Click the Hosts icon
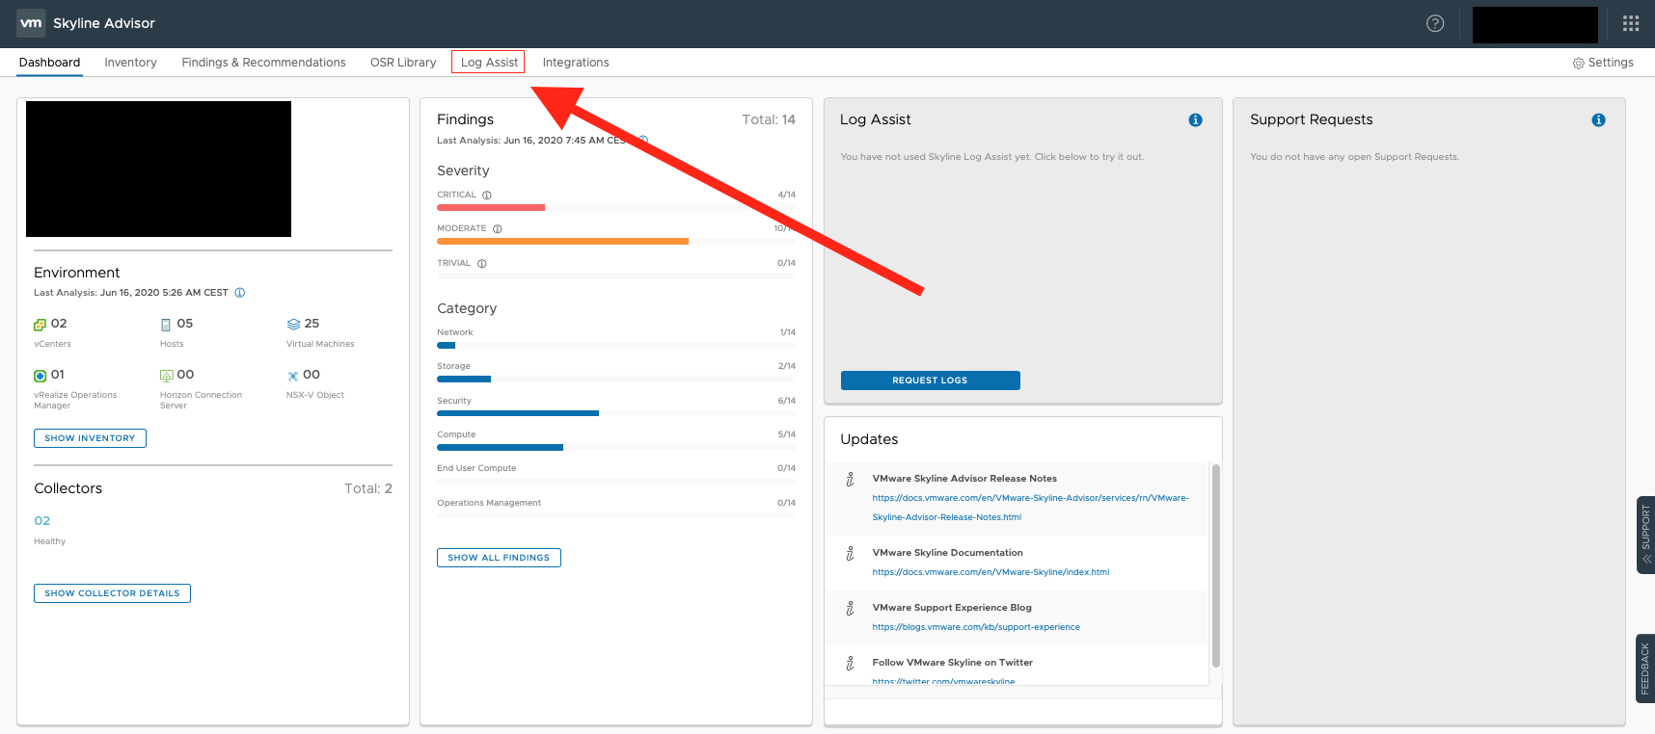The width and height of the screenshot is (1655, 734). click(x=166, y=325)
